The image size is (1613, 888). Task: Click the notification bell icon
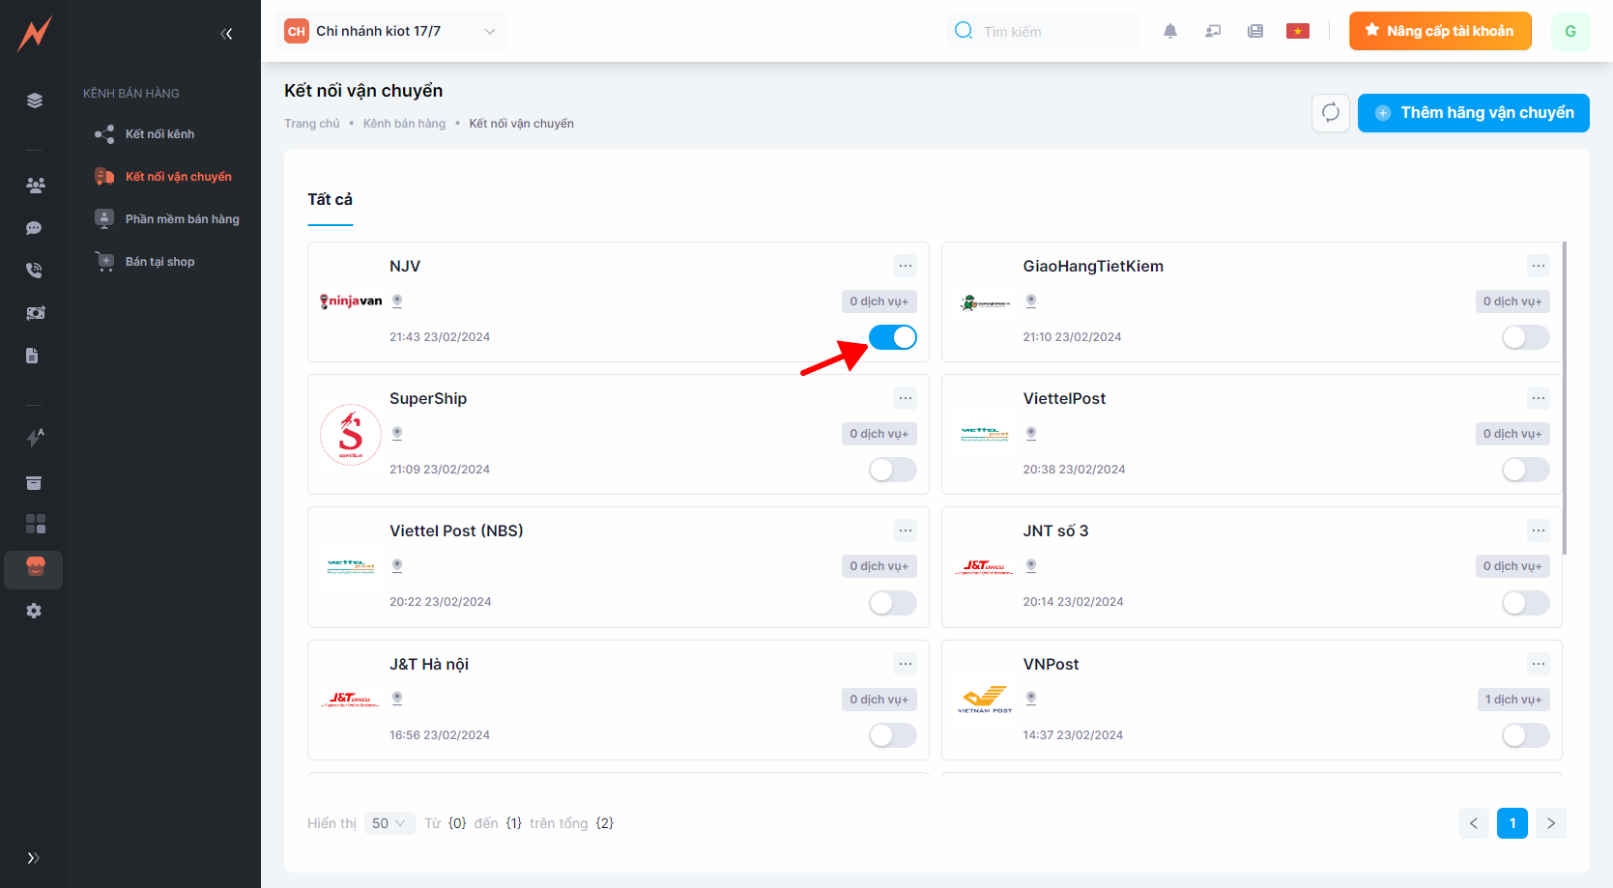click(x=1169, y=31)
